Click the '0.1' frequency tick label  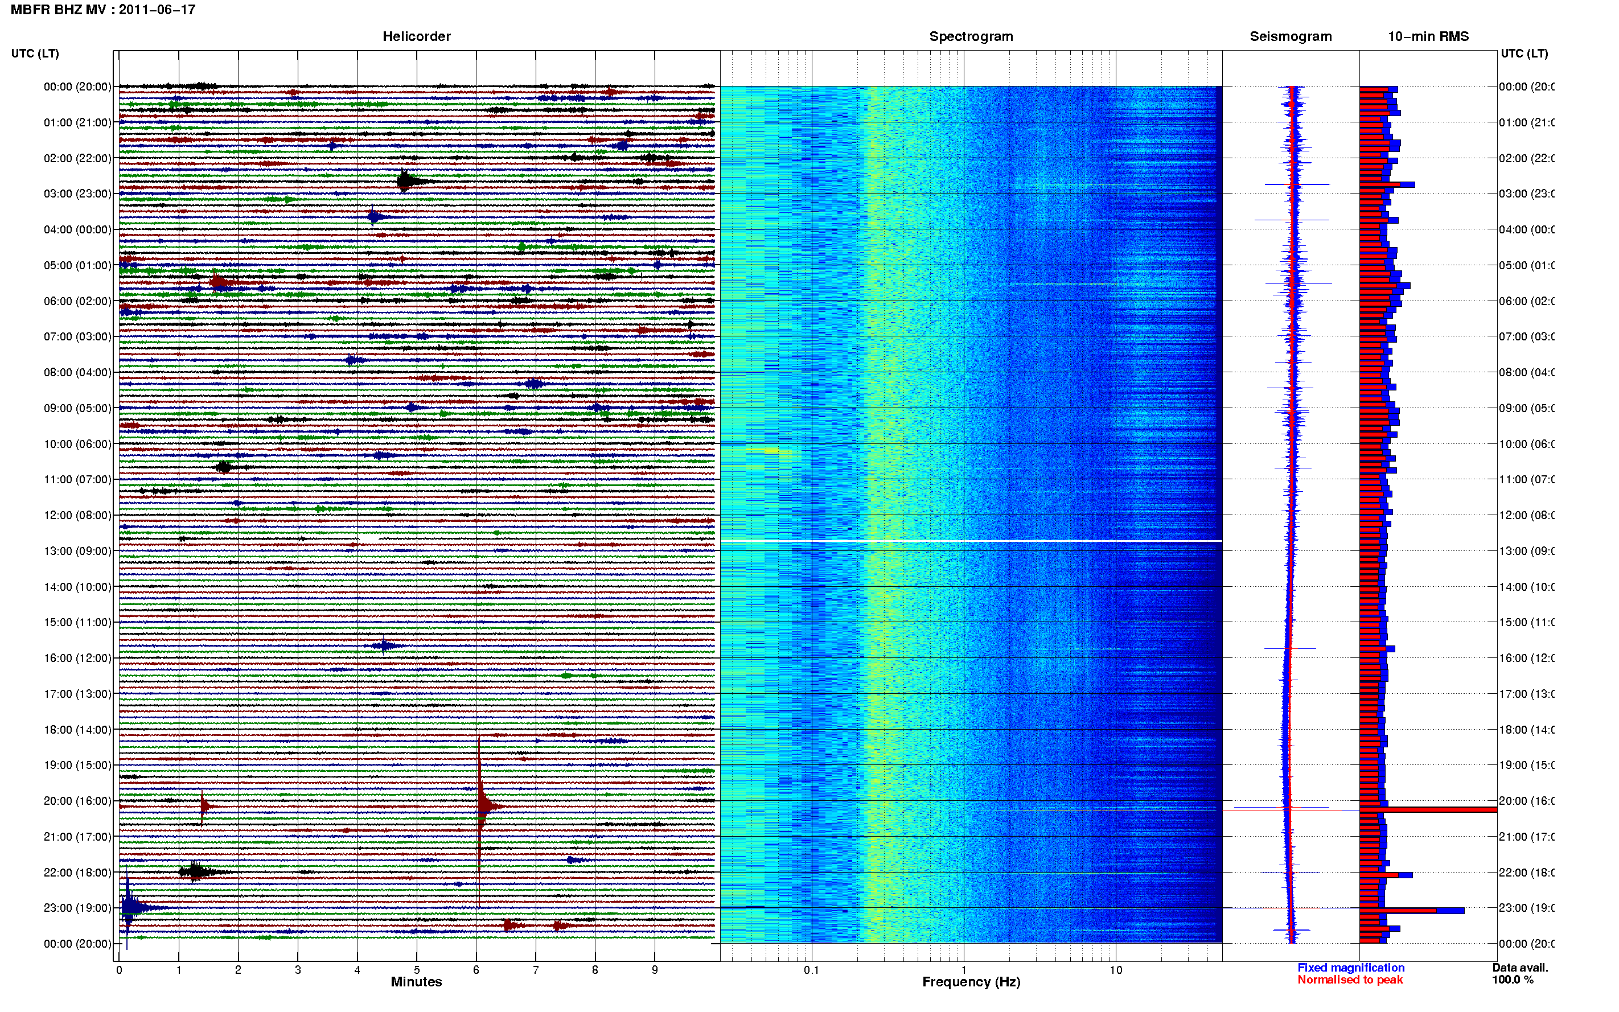click(811, 970)
